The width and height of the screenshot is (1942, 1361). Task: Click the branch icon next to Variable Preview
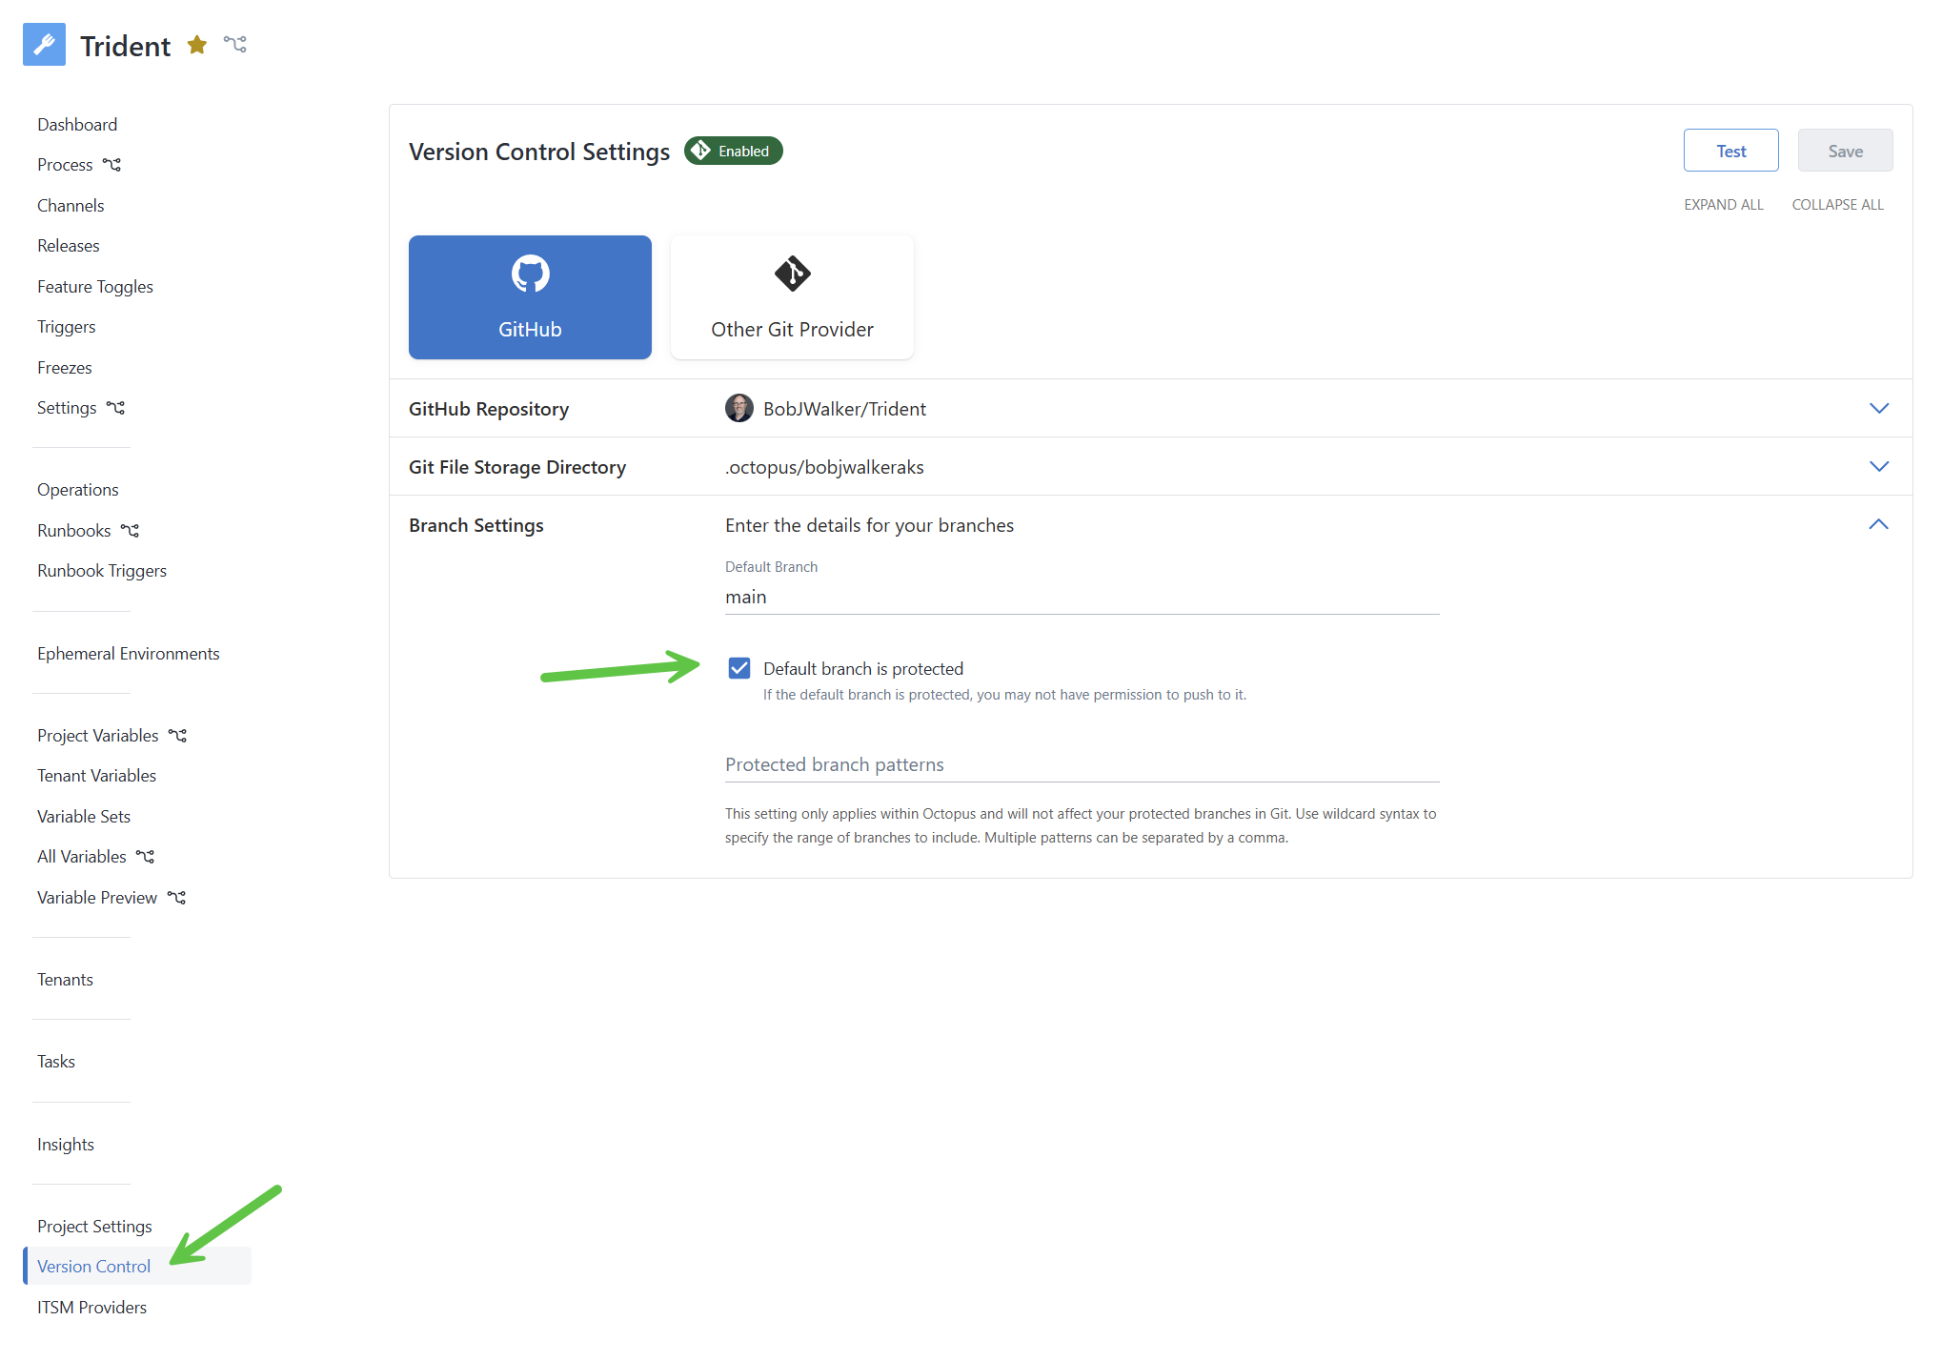(176, 897)
